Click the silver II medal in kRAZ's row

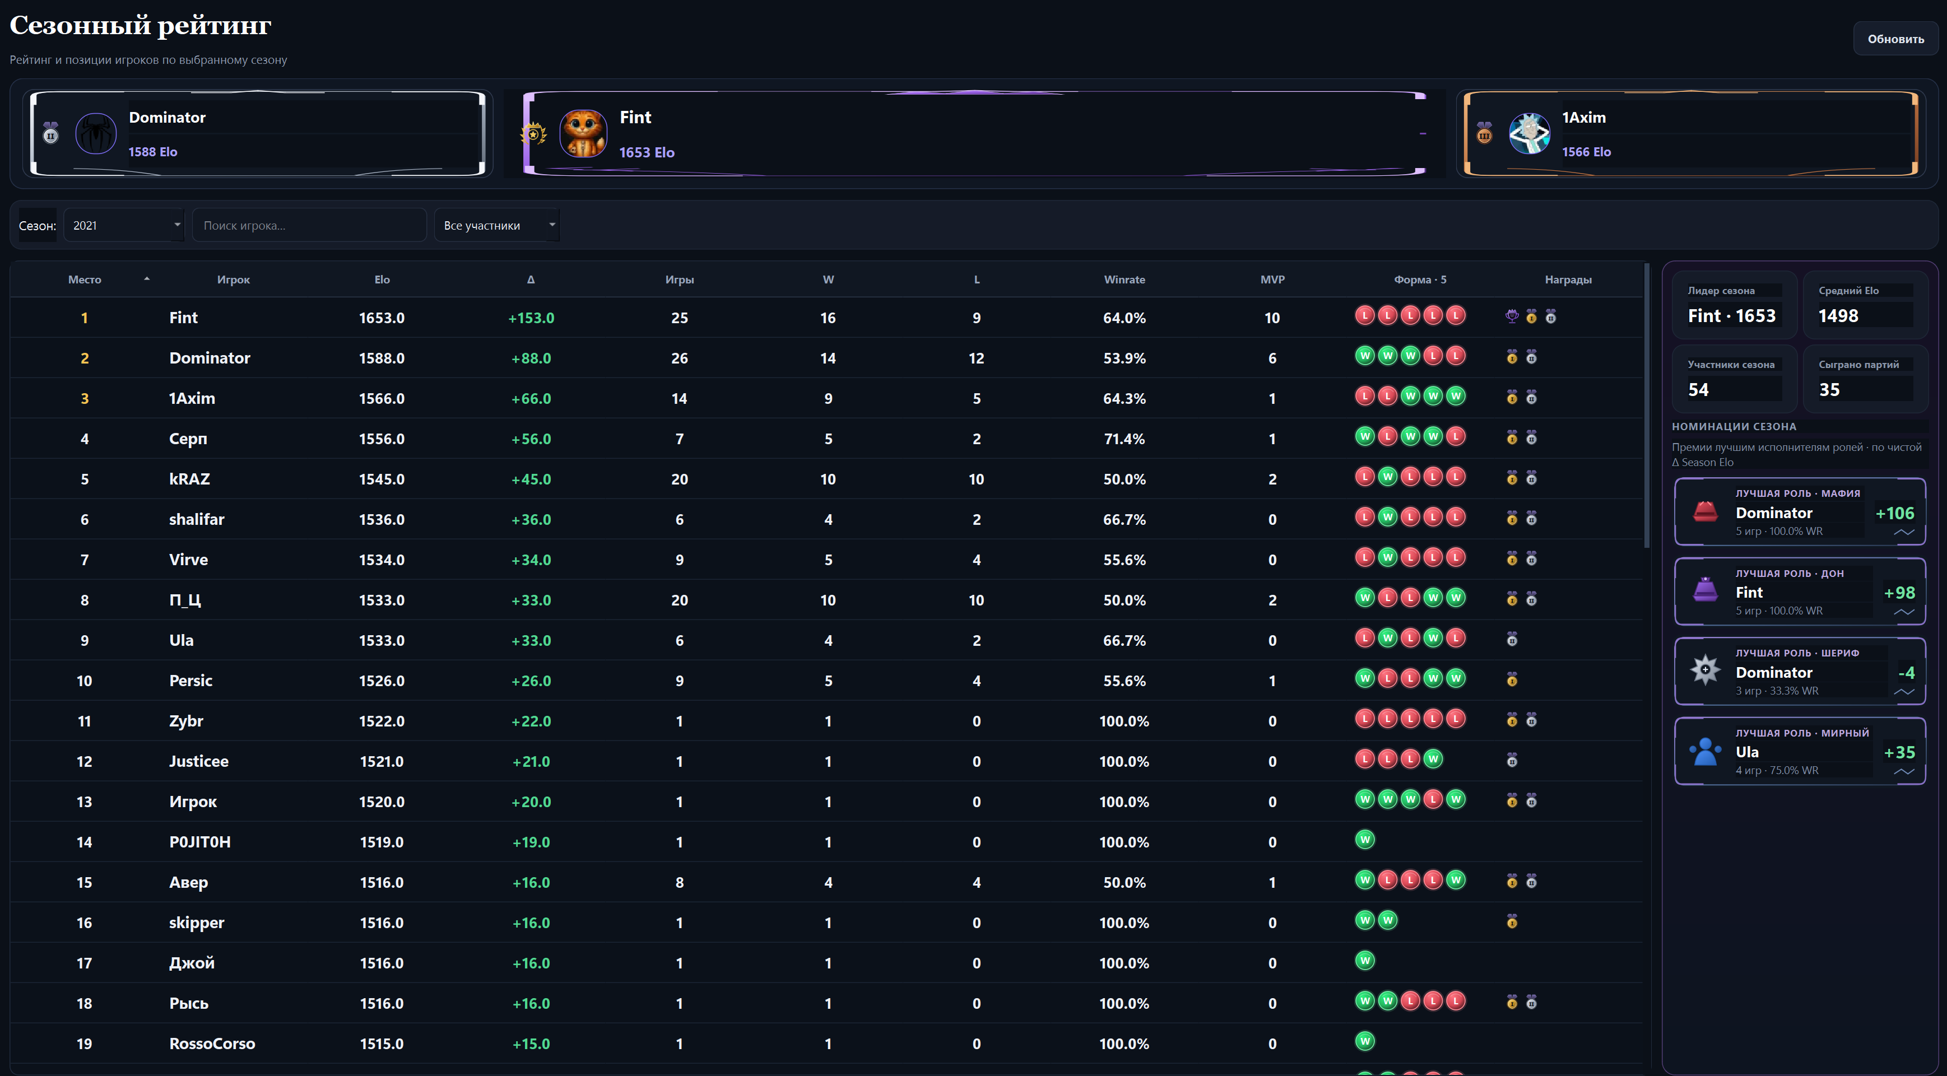tap(1531, 478)
